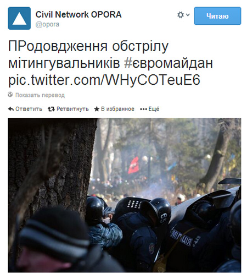Open the attached riot police photo

(x=125, y=195)
